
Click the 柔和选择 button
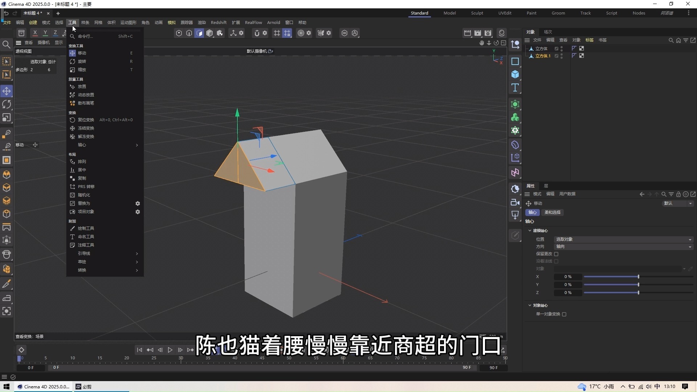click(x=552, y=212)
